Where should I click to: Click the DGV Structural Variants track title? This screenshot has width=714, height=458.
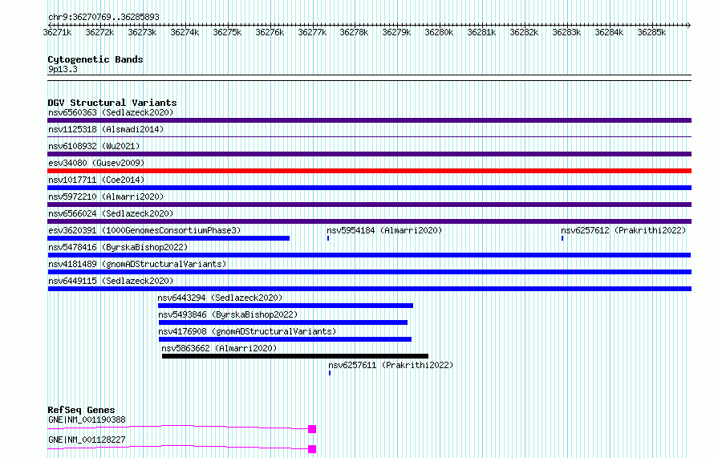112,103
